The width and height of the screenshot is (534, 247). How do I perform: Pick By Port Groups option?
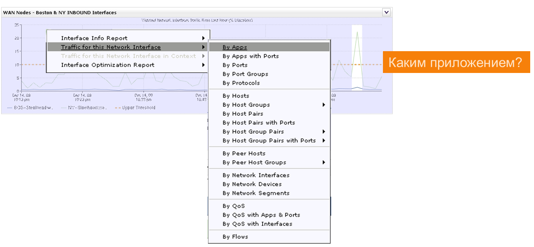pos(245,74)
